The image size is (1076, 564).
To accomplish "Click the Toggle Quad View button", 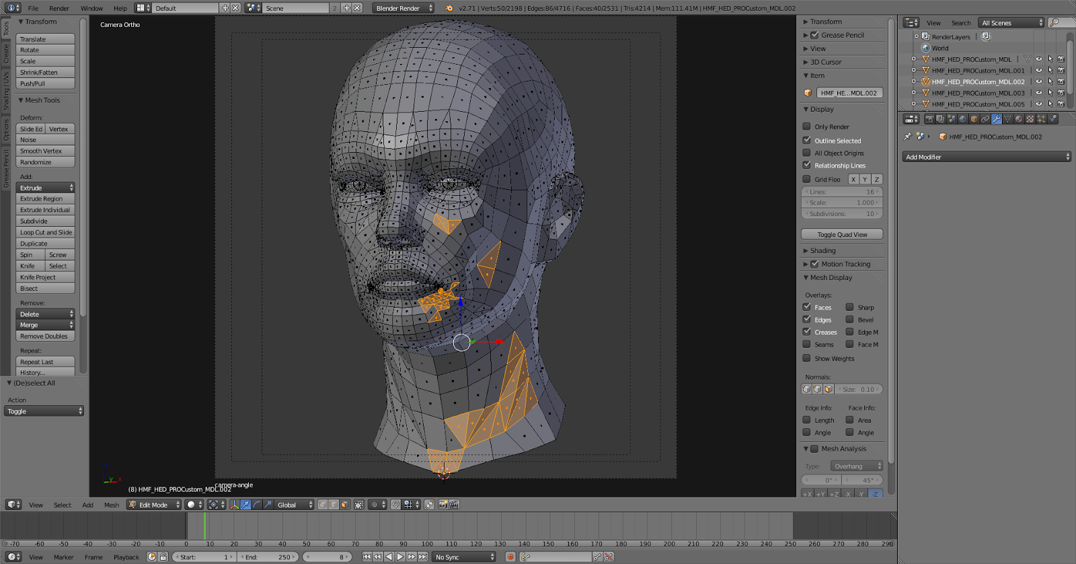I will click(x=842, y=234).
